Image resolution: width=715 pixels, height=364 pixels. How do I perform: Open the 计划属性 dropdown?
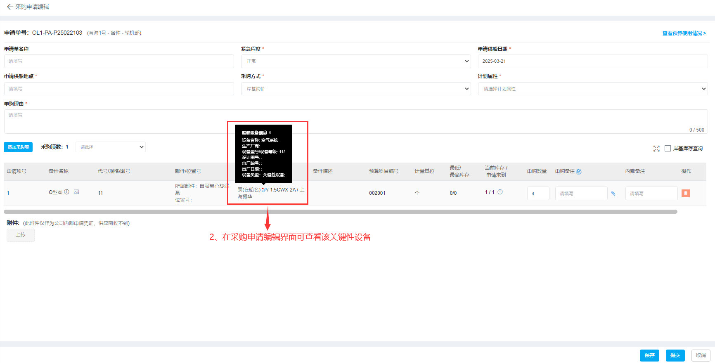[x=593, y=89]
